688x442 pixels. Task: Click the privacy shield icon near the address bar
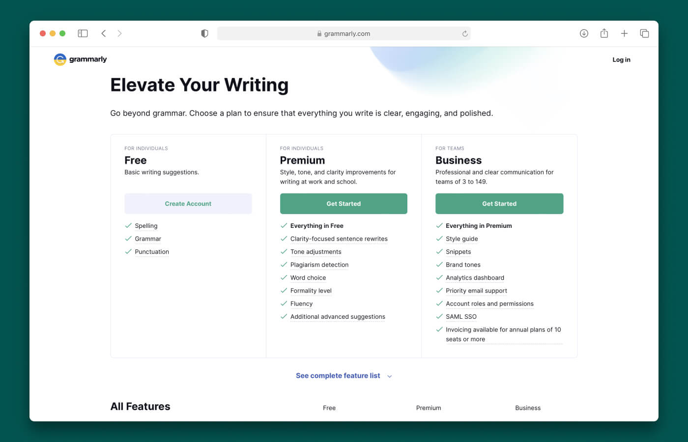click(204, 33)
